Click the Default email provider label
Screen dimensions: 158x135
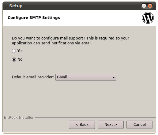pyautogui.click(x=33, y=77)
